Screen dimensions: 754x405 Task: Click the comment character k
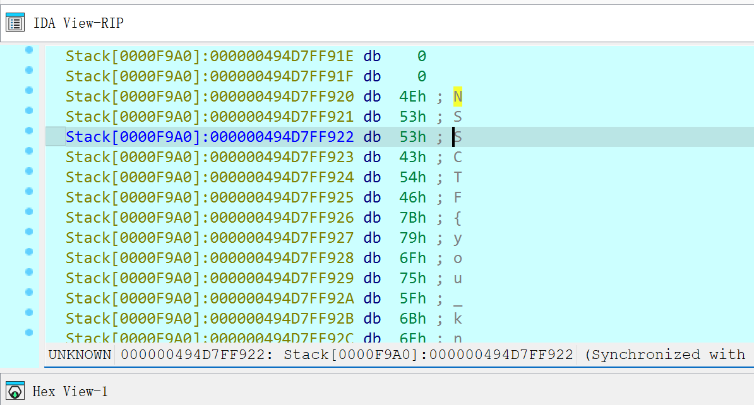tap(458, 319)
